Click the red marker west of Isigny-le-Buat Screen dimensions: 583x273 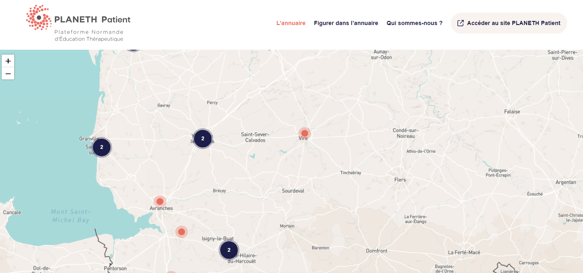tap(181, 232)
